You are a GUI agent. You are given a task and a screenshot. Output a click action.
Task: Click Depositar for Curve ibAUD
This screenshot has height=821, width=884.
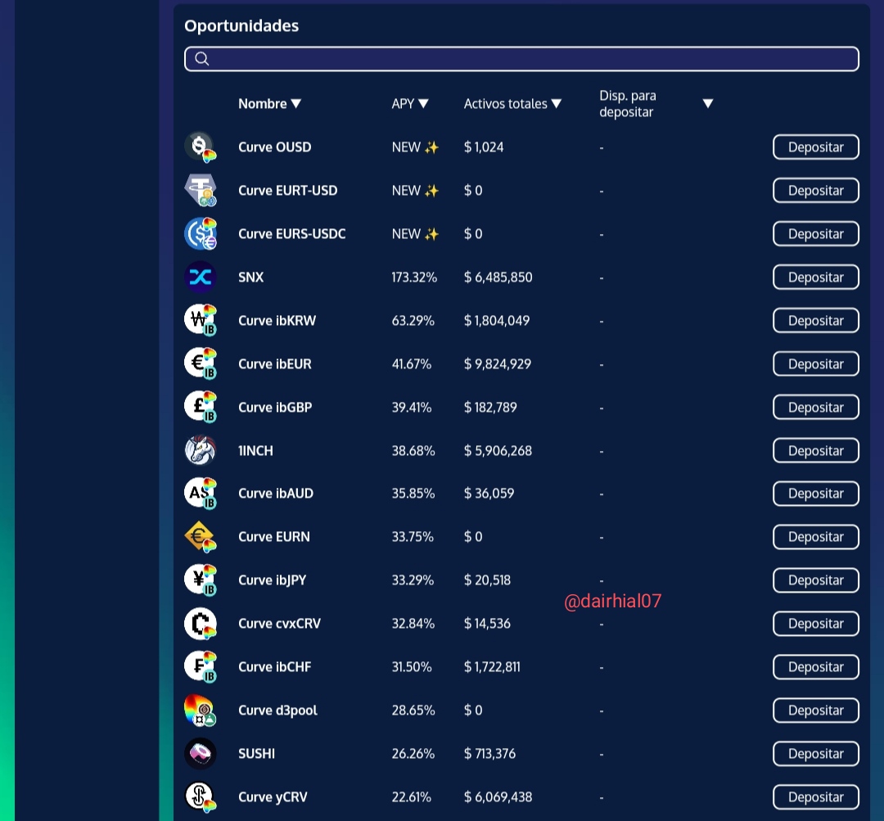816,494
